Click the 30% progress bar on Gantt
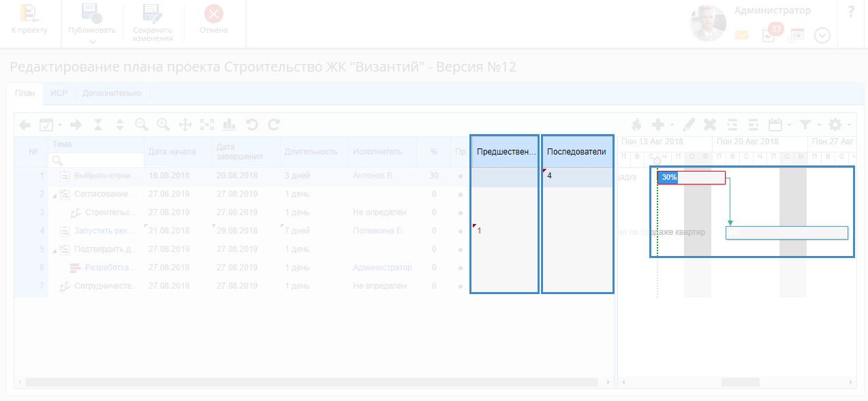The height and width of the screenshot is (401, 868). click(668, 178)
